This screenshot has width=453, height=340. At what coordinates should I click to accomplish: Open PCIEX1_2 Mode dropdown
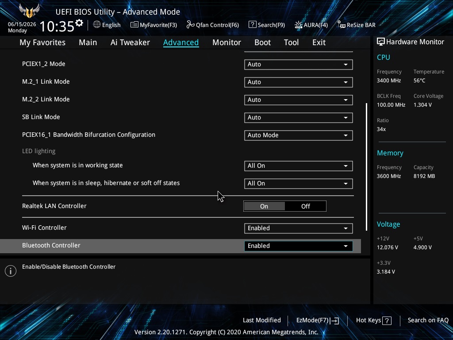coord(299,65)
